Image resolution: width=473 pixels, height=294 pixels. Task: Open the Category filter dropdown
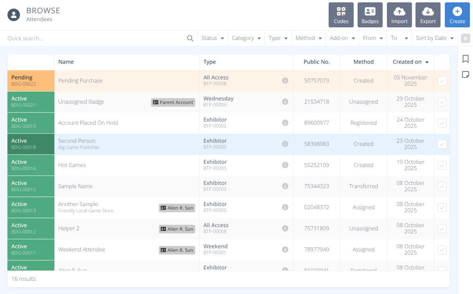[246, 38]
